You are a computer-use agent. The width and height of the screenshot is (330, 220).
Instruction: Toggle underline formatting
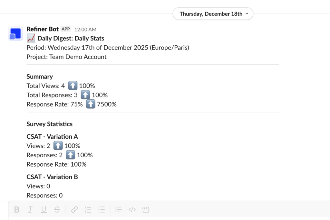(44, 210)
